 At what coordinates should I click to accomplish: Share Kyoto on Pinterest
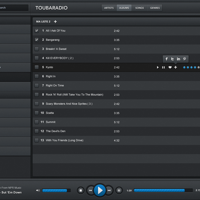(x=184, y=59)
